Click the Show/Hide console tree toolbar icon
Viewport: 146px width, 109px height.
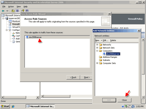17,11
